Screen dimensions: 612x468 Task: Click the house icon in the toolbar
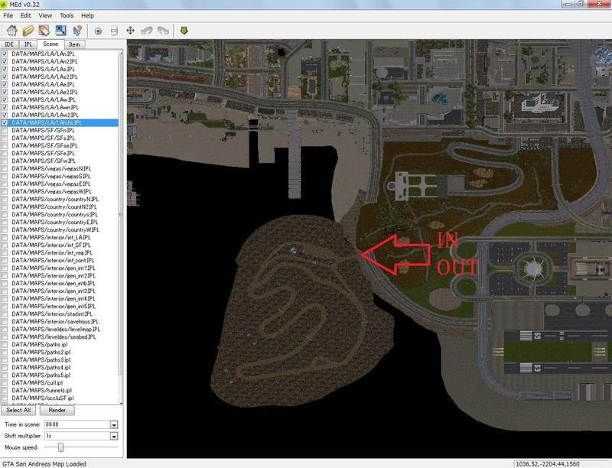pos(11,31)
